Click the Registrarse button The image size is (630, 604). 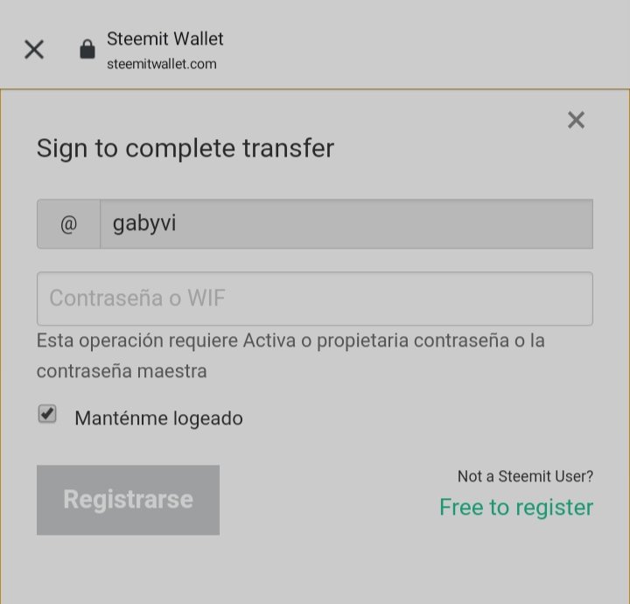[128, 500]
